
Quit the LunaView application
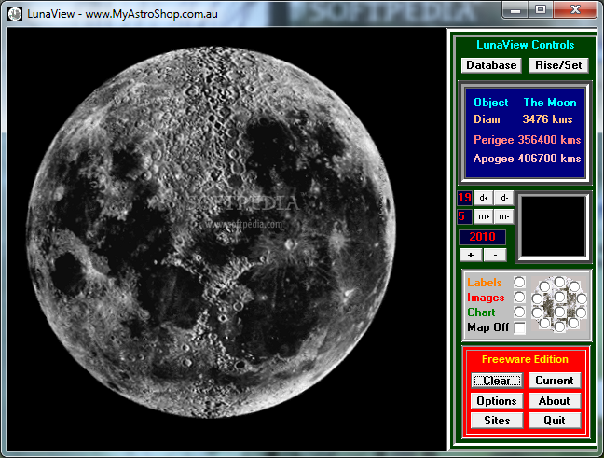555,420
